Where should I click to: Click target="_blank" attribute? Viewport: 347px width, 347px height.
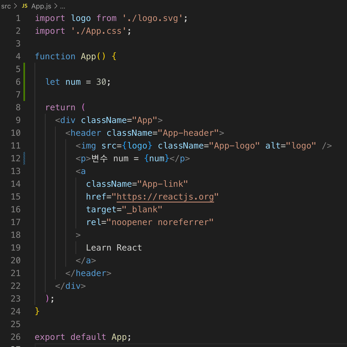[124, 209]
